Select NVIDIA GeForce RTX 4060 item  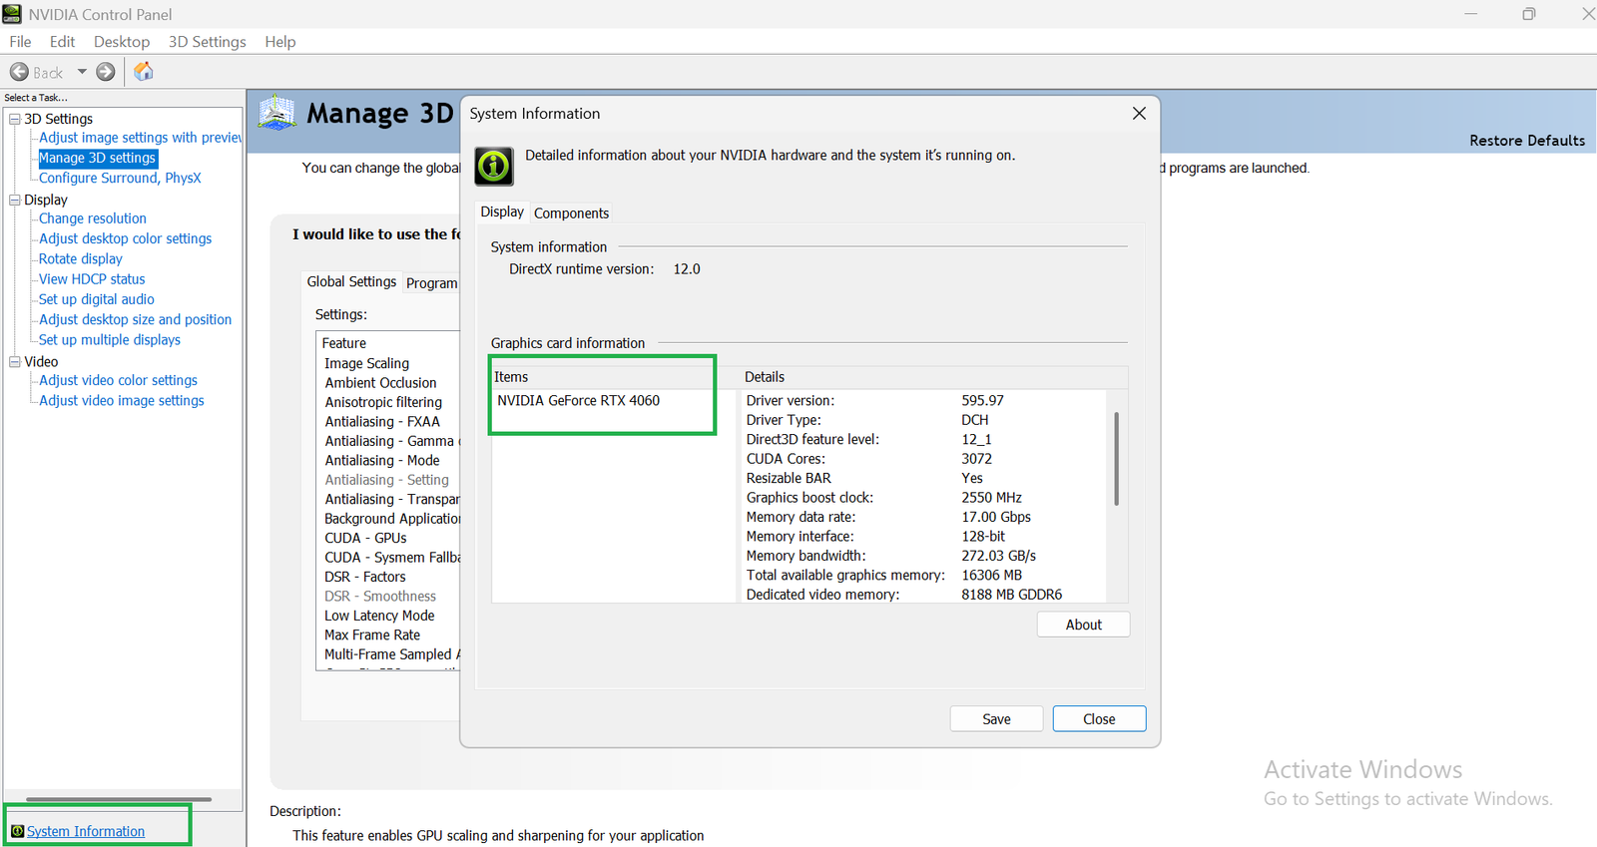click(579, 401)
